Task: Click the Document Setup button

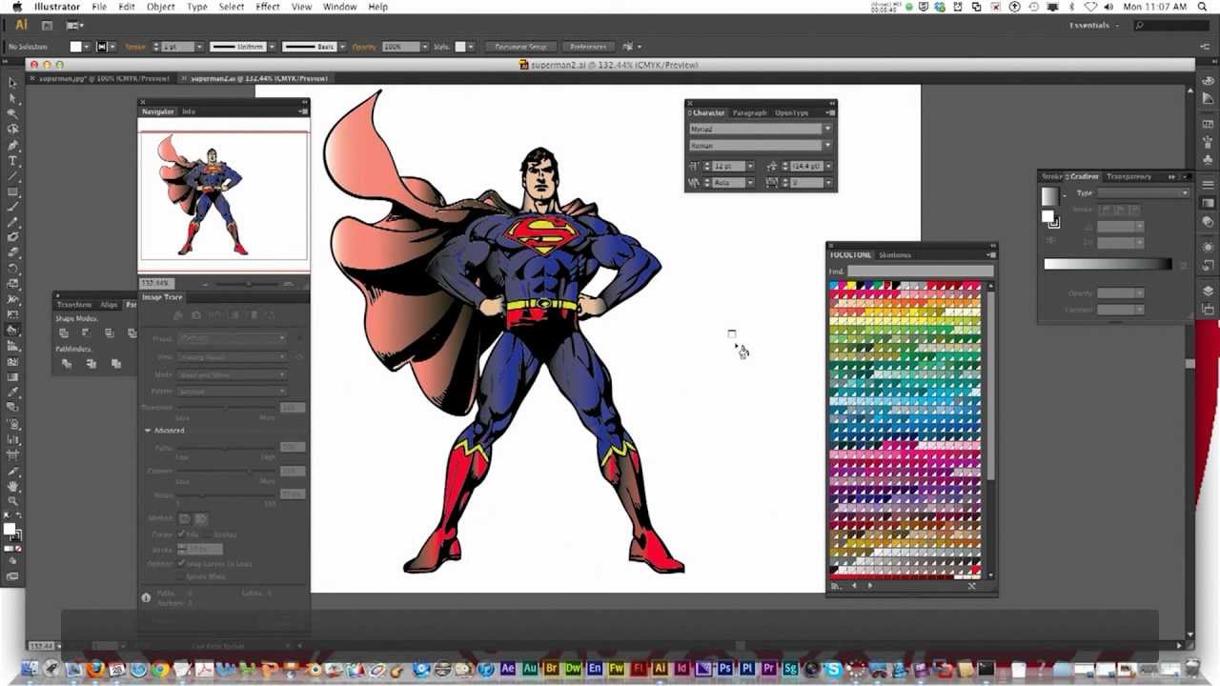Action: [520, 45]
